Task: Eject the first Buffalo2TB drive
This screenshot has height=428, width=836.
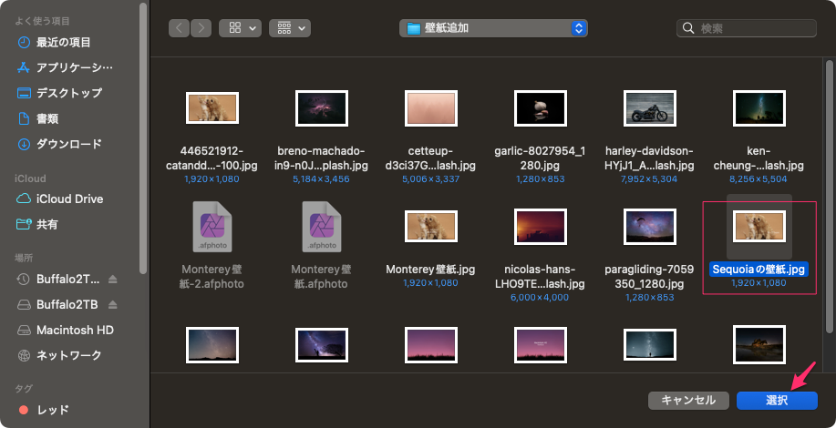Action: 114,279
